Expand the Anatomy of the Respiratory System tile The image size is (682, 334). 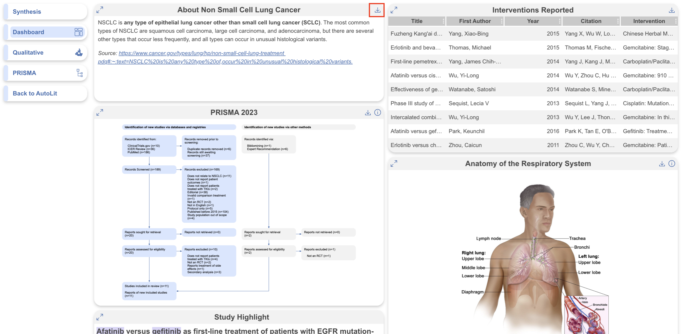394,164
